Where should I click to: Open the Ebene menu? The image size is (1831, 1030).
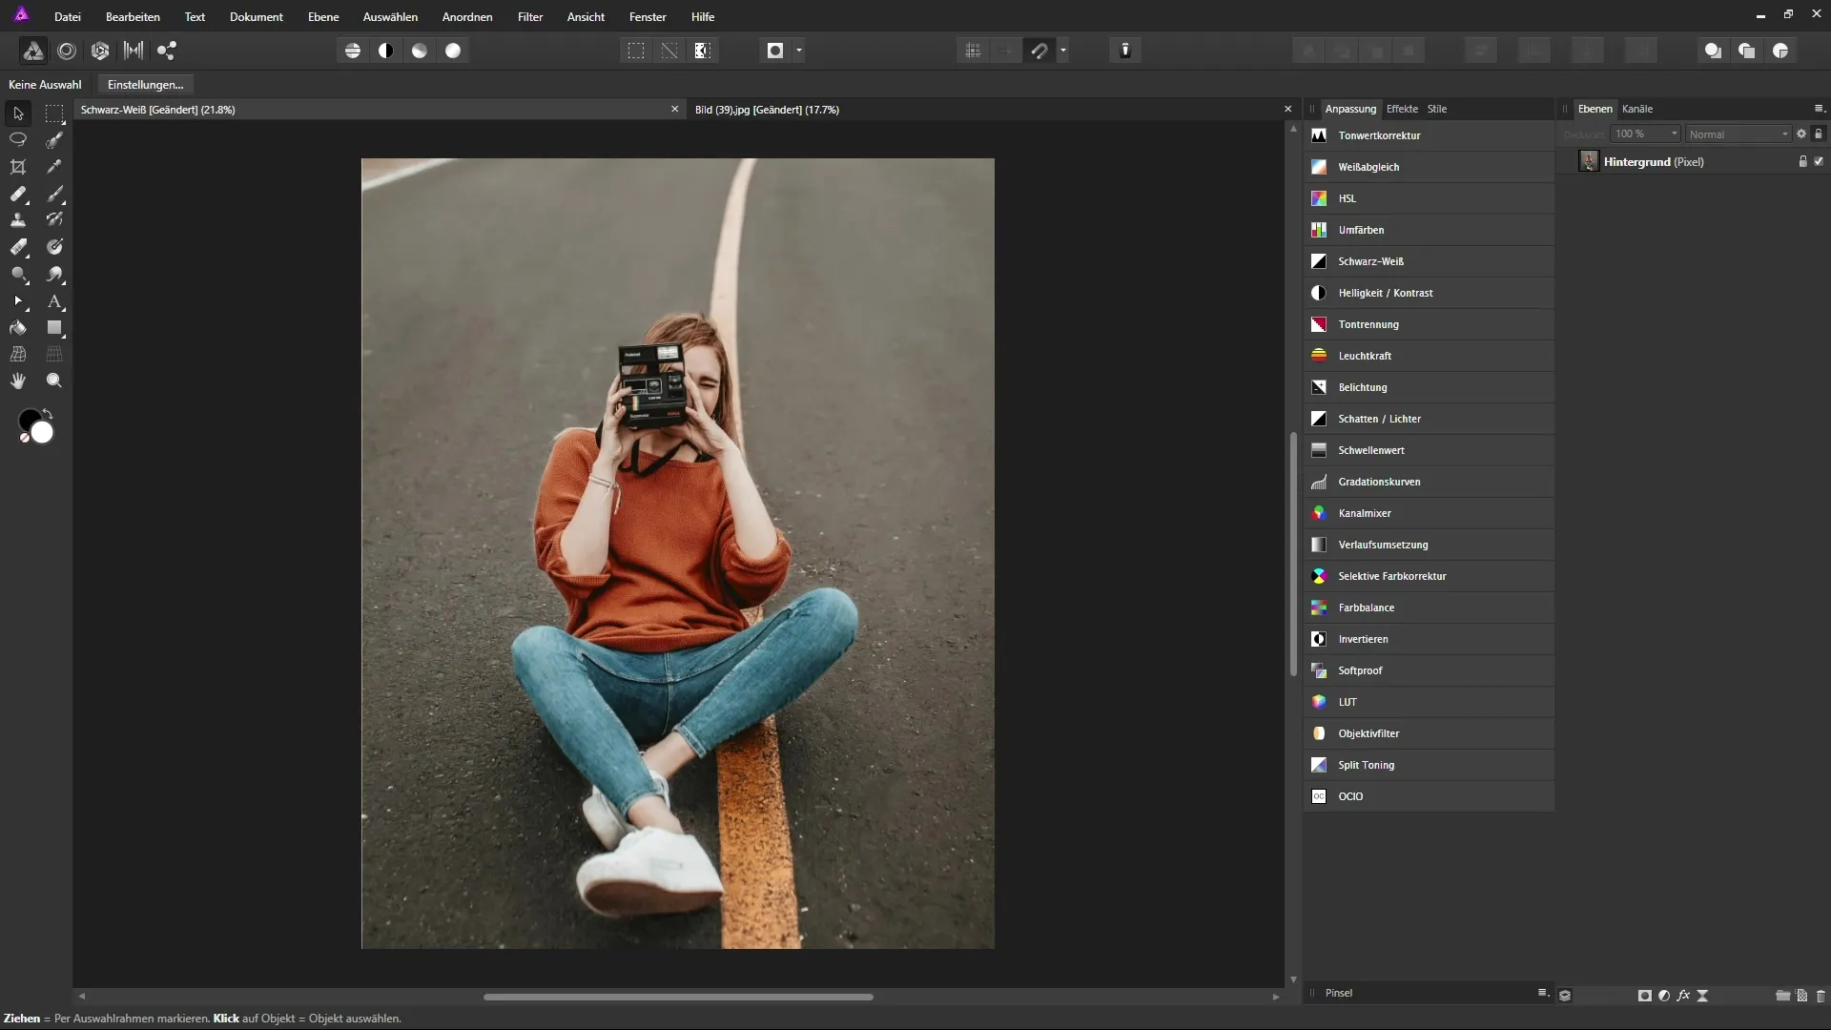pos(323,17)
